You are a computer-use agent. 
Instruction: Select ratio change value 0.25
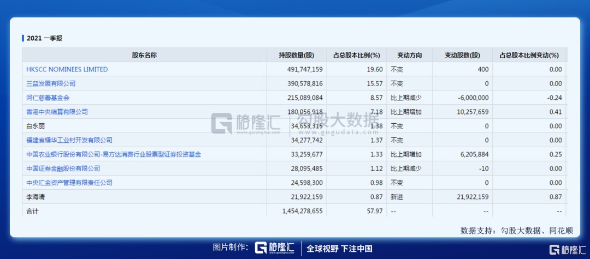tap(556, 154)
